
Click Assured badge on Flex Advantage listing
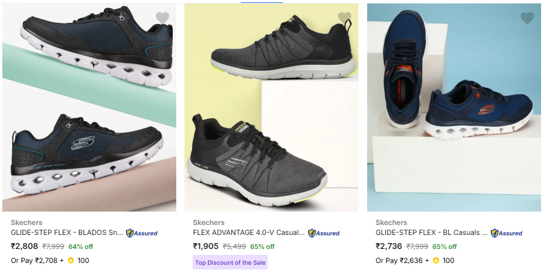pyautogui.click(x=324, y=233)
